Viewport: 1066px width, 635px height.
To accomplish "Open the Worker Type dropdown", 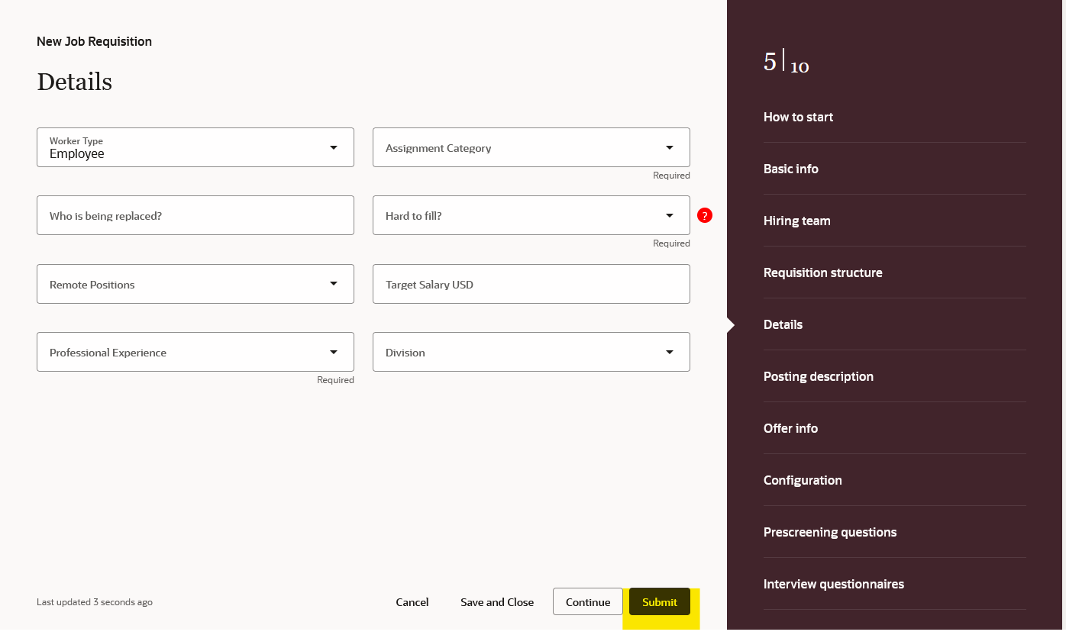I will 195,147.
